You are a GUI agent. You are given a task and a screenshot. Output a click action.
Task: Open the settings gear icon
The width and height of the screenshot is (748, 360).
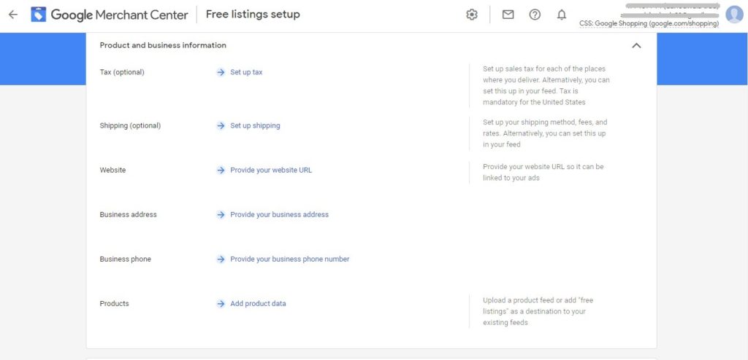(x=472, y=15)
